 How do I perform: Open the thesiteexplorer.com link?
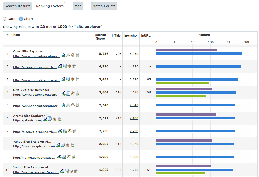[34, 146]
